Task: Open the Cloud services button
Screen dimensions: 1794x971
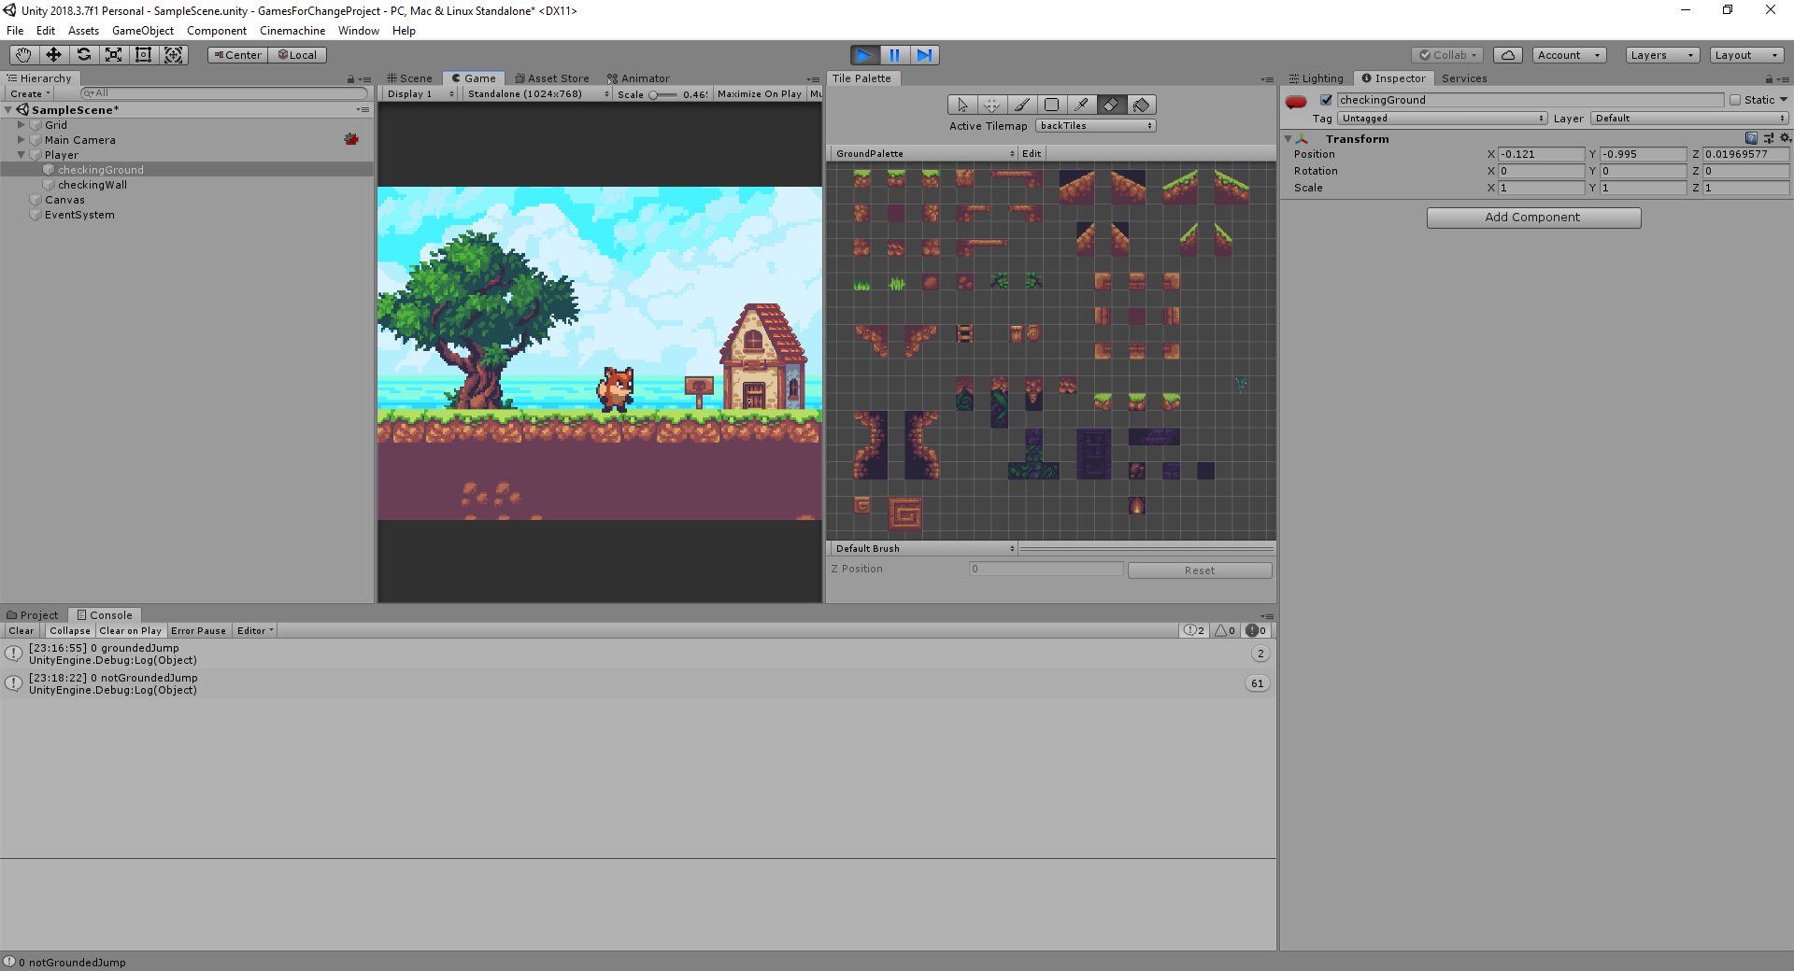Action: click(1507, 55)
